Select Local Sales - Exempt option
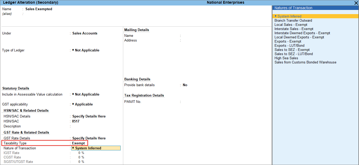359x165 pixels. tap(291, 25)
